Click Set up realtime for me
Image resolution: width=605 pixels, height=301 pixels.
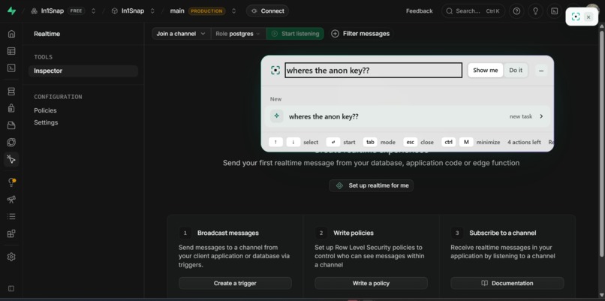click(371, 185)
